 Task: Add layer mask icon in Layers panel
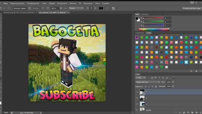click(184, 113)
